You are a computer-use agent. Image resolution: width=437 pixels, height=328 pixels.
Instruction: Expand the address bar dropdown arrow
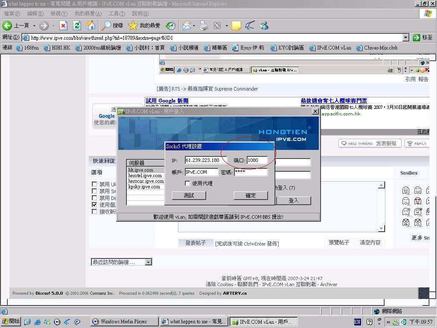pyautogui.click(x=405, y=38)
